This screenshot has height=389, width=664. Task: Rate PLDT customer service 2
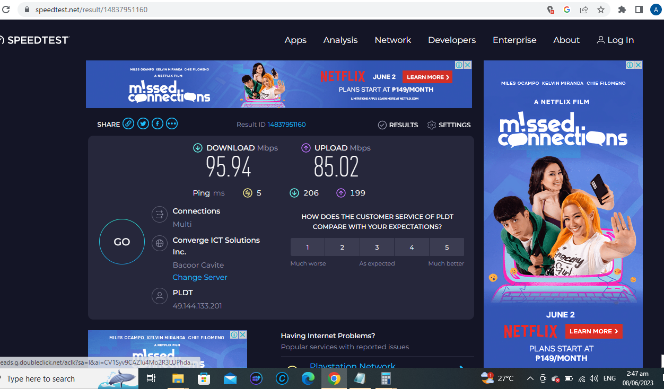tap(342, 247)
